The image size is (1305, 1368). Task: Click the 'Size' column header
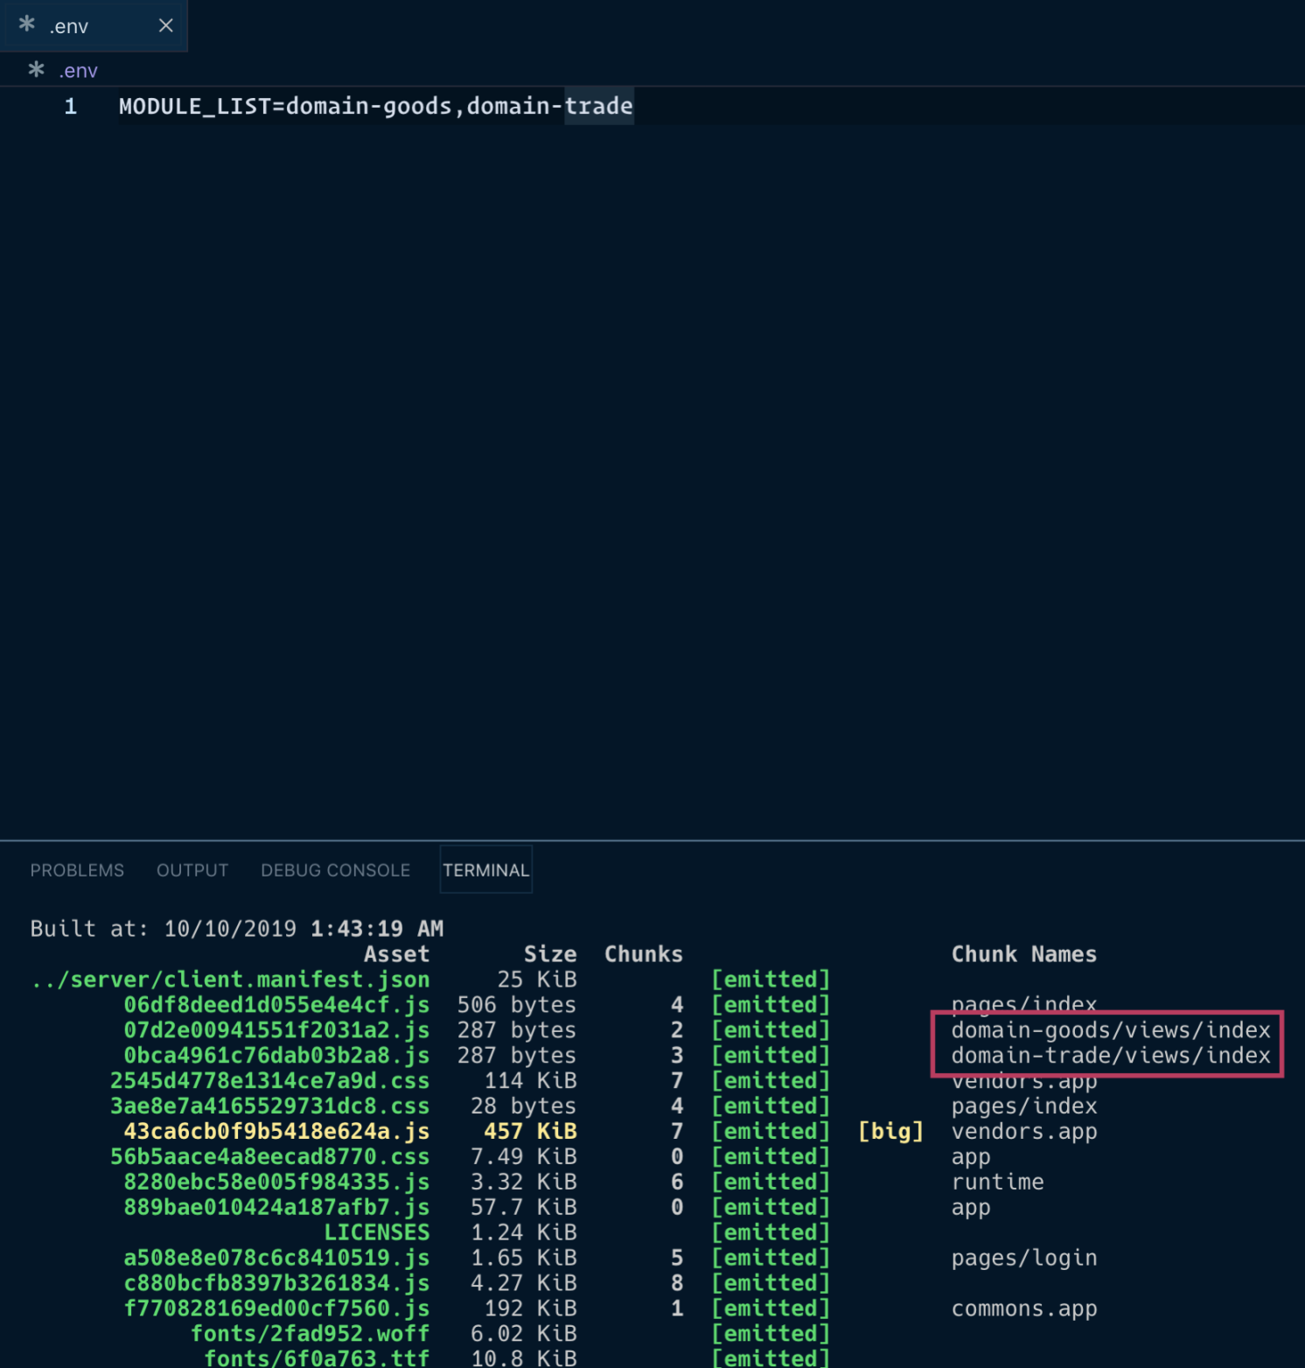tap(550, 954)
